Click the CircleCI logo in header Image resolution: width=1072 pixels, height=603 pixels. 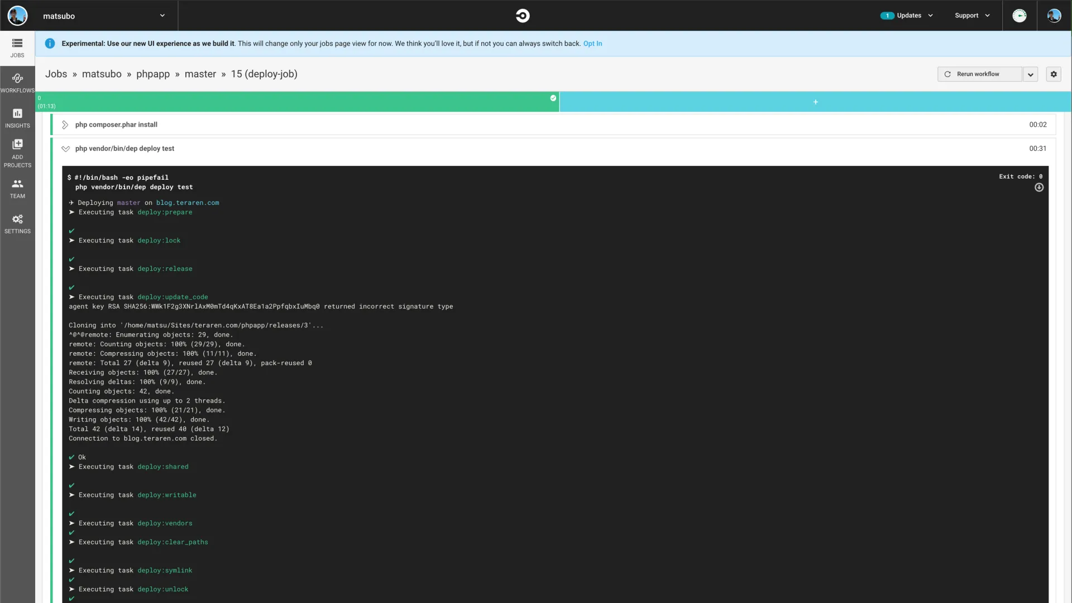[x=523, y=16]
